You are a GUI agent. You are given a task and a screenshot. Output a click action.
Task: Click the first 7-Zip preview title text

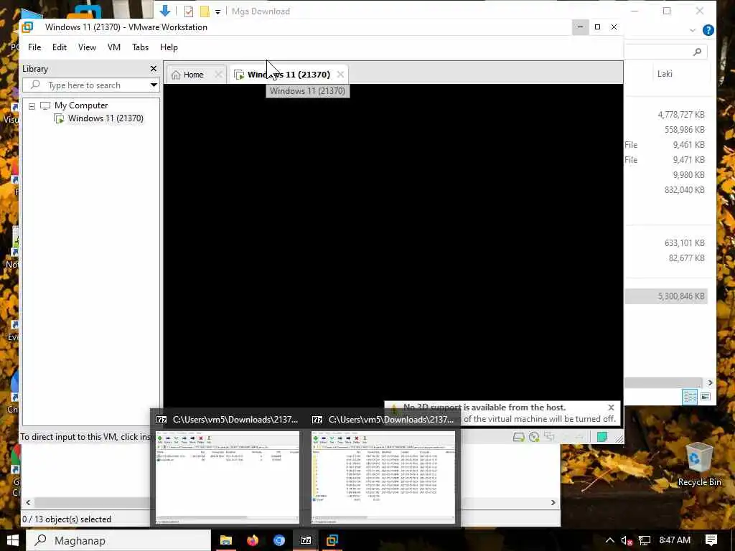(235, 420)
